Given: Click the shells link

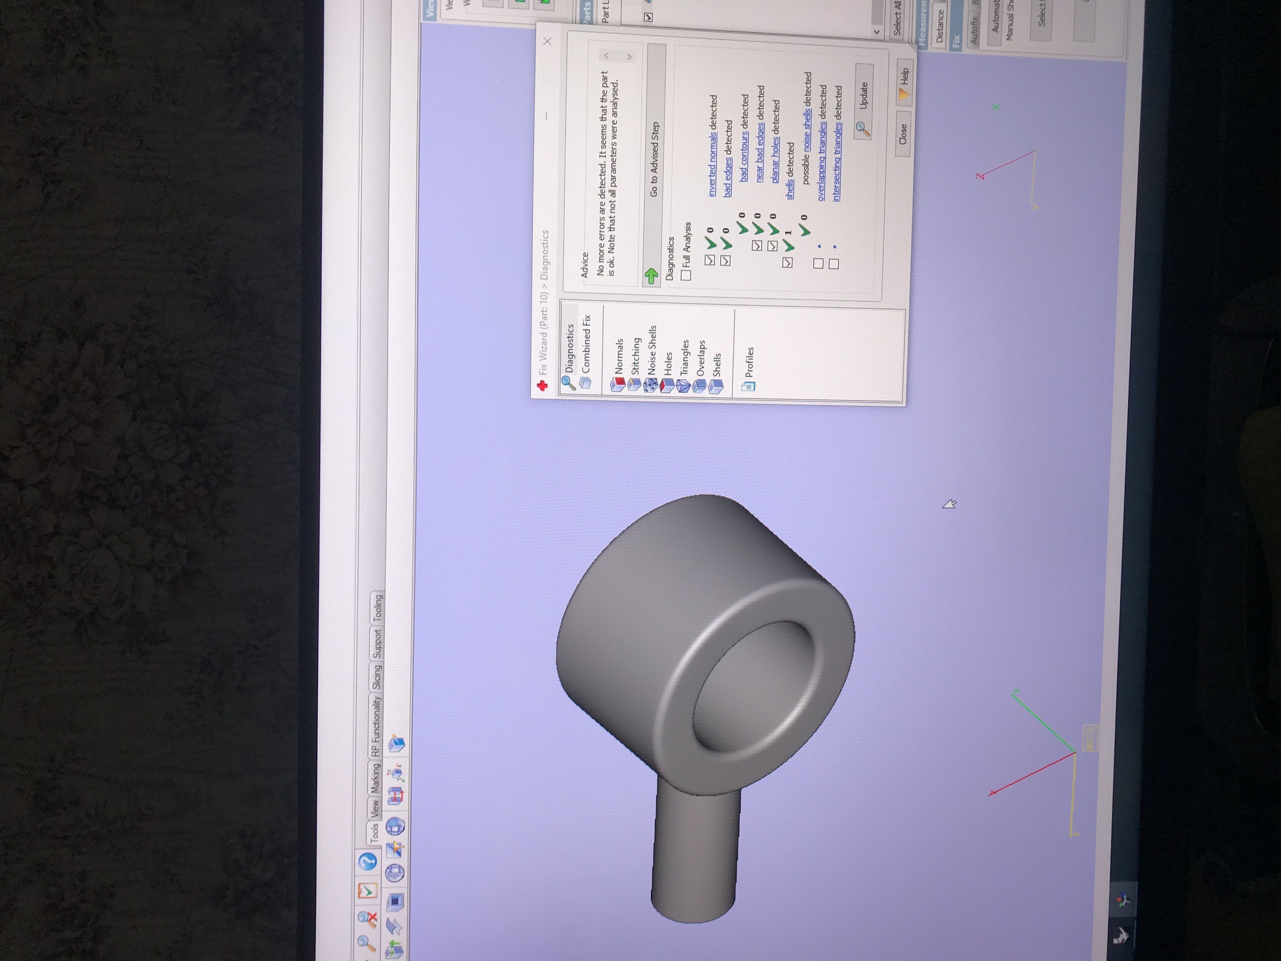Looking at the screenshot, I should (790, 189).
